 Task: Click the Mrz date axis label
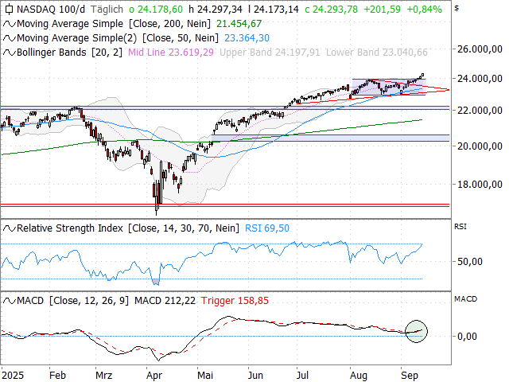coord(104,375)
